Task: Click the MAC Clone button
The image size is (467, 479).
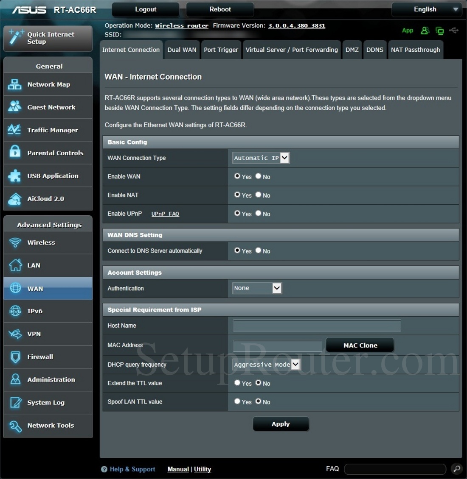Action: 360,345
